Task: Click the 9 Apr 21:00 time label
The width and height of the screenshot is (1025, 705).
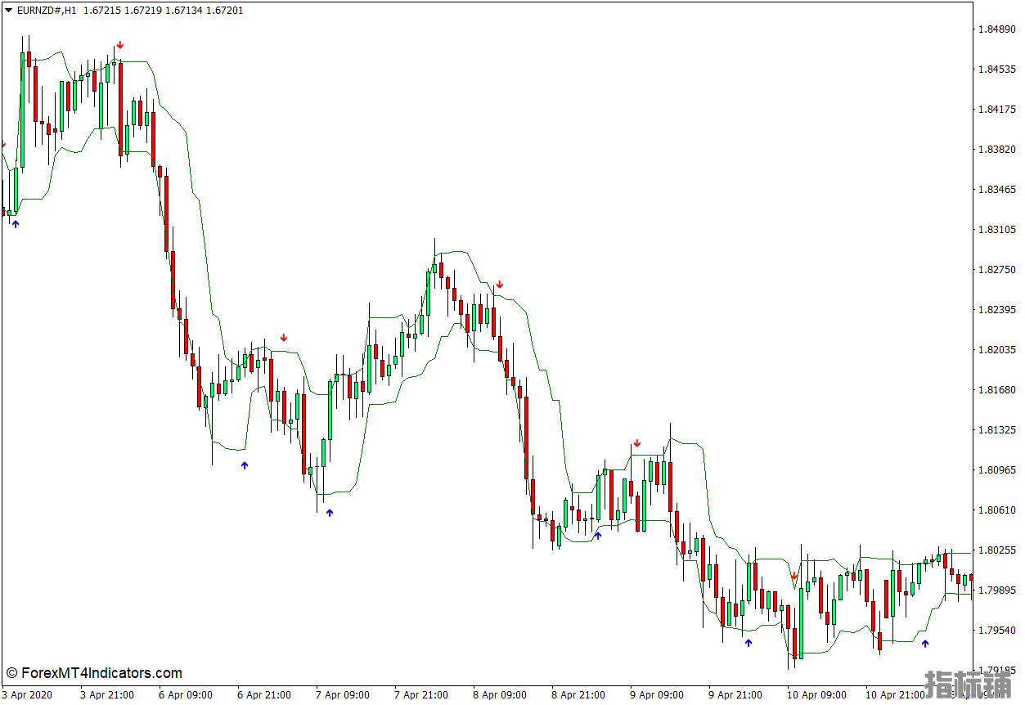Action: click(x=735, y=695)
